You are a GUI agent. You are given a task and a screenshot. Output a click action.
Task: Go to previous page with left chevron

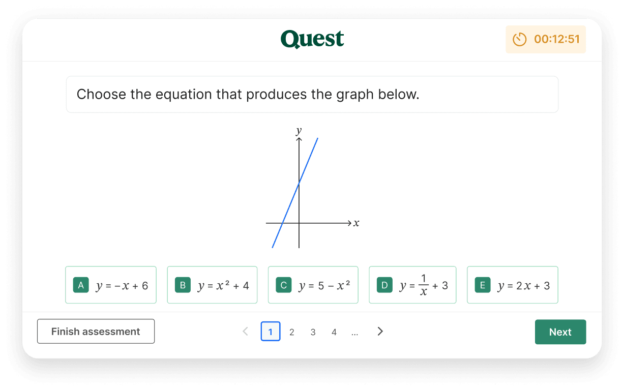tap(246, 332)
